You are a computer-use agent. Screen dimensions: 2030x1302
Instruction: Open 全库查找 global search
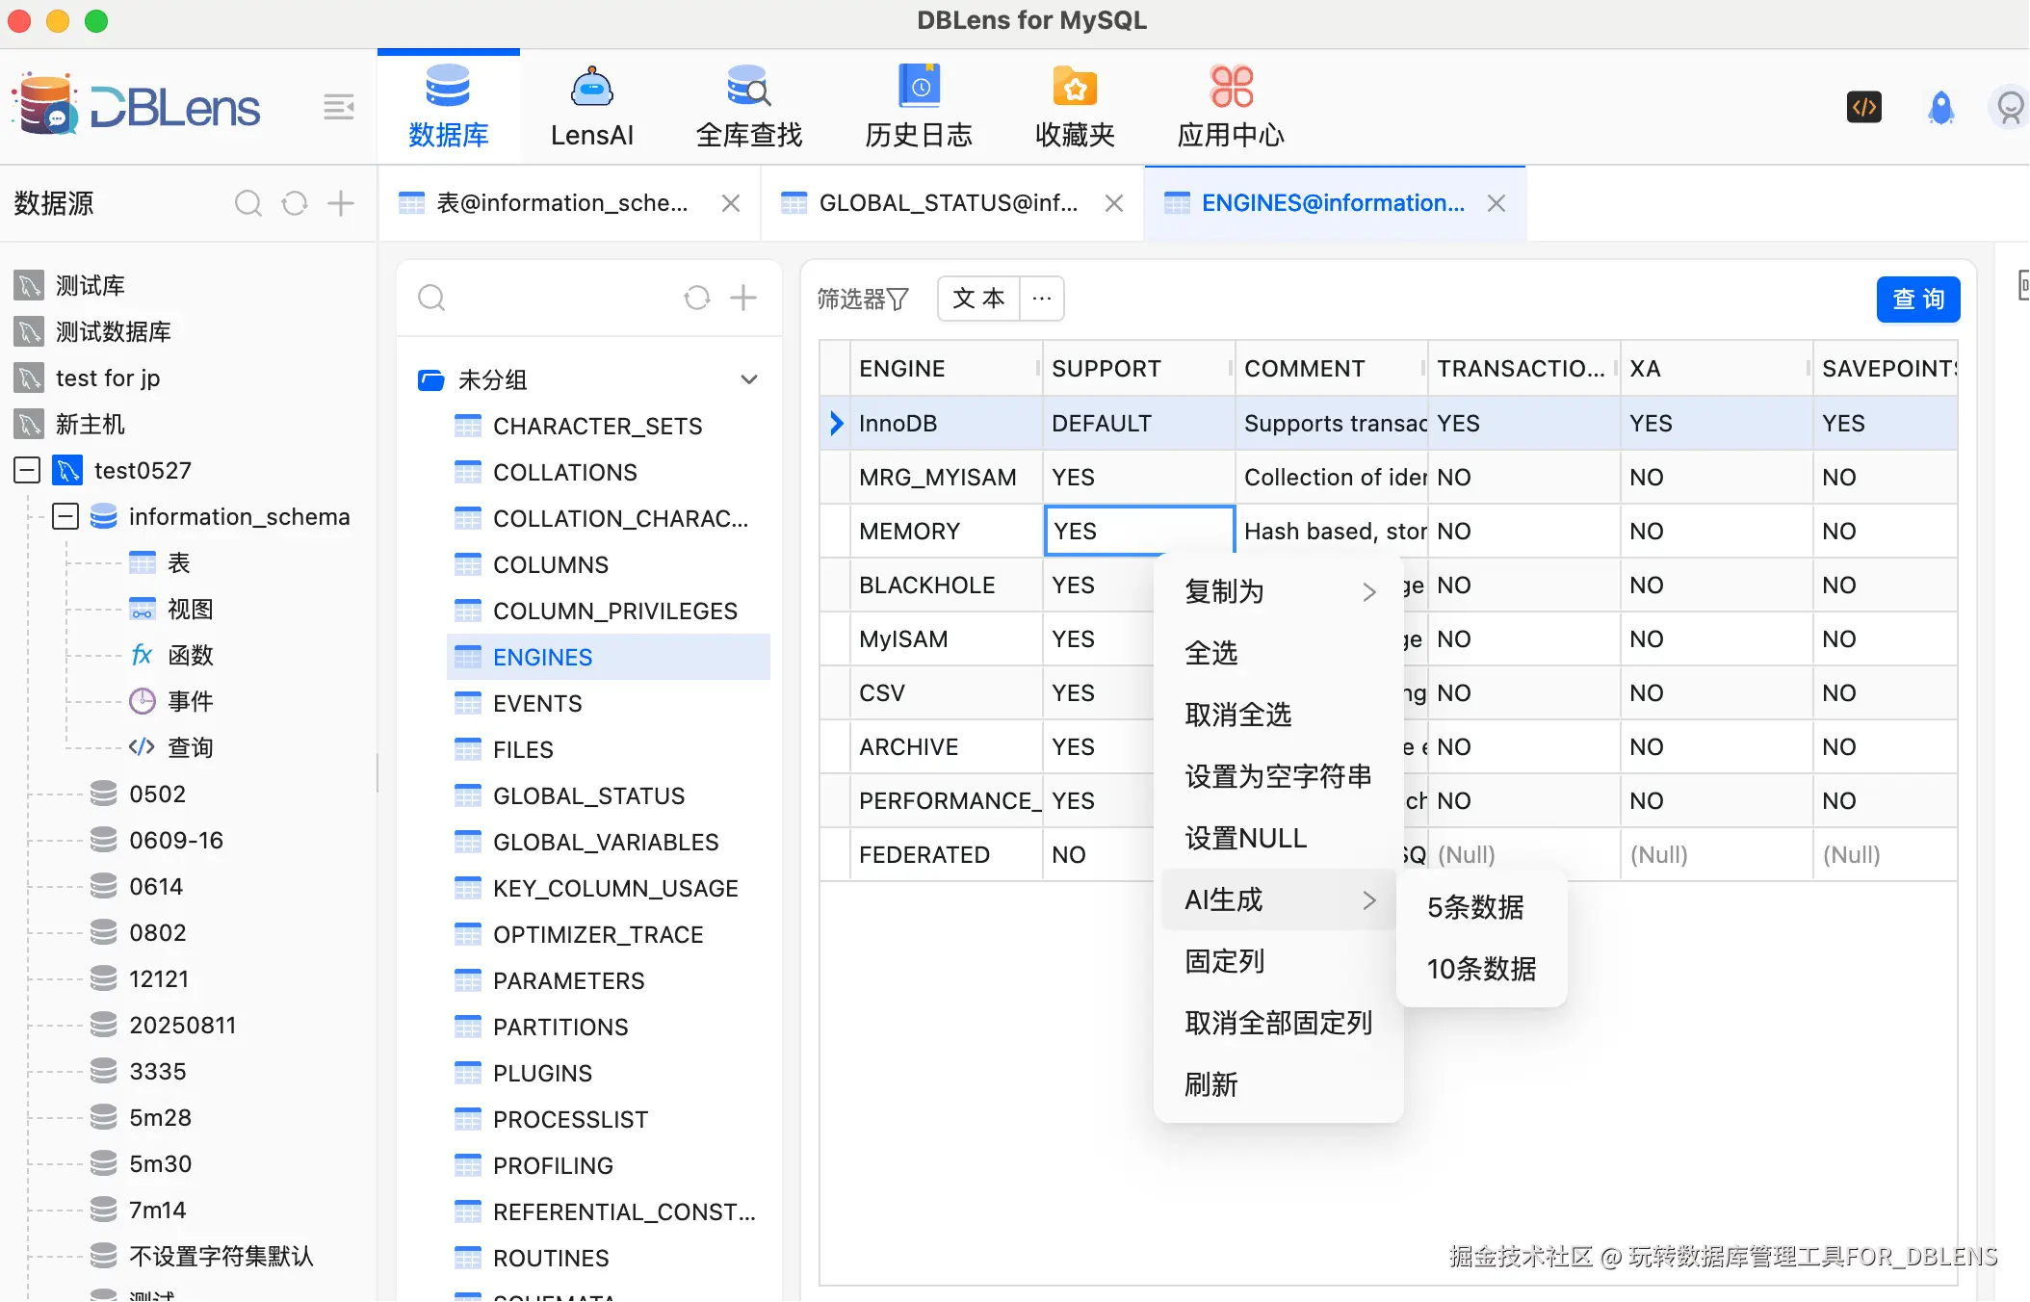pos(748,107)
